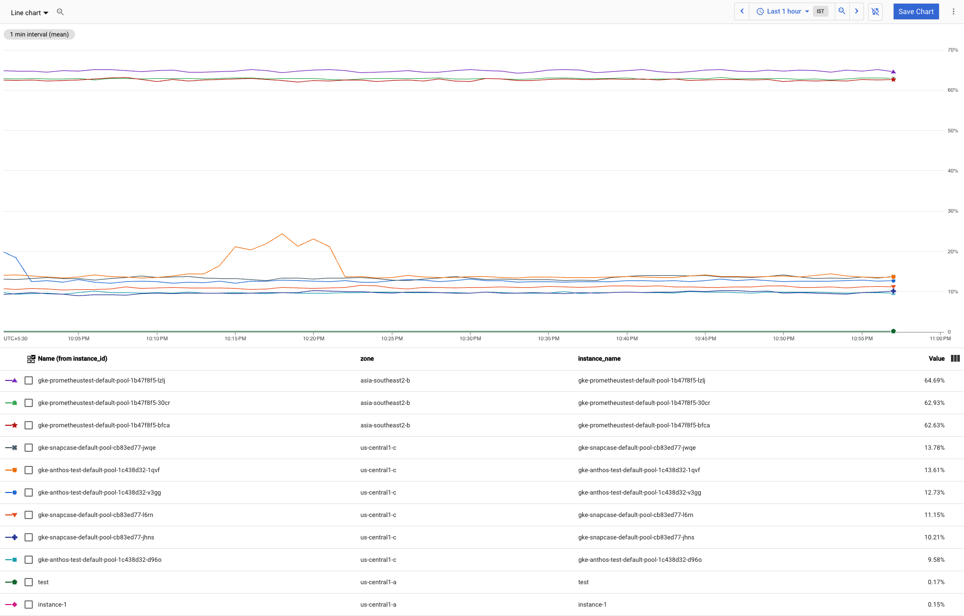Screen dimensions: 964x616
Task: Click the Save Chart button
Action: [916, 11]
